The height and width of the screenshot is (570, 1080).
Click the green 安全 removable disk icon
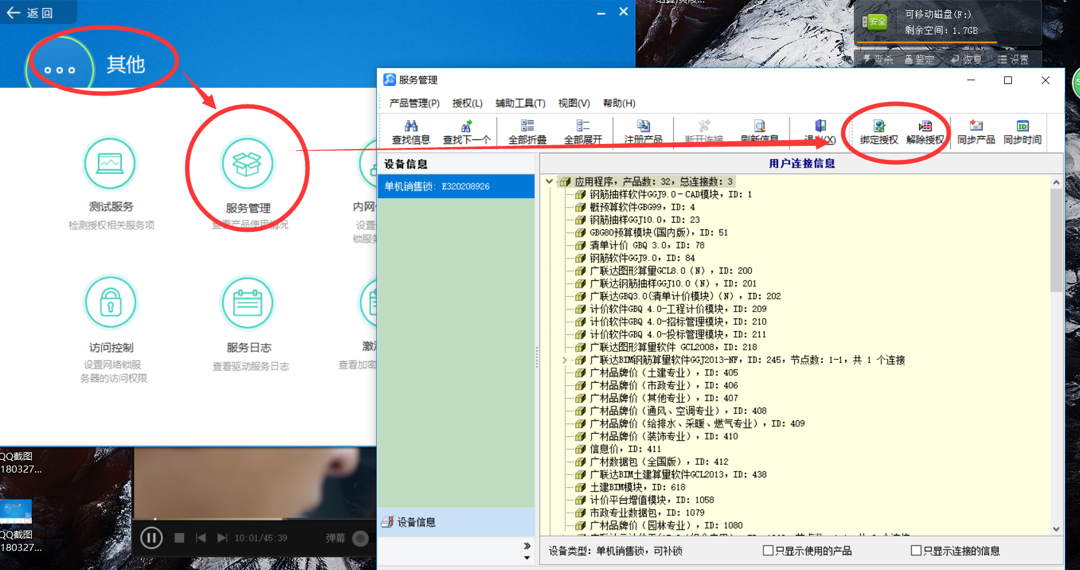coord(874,22)
